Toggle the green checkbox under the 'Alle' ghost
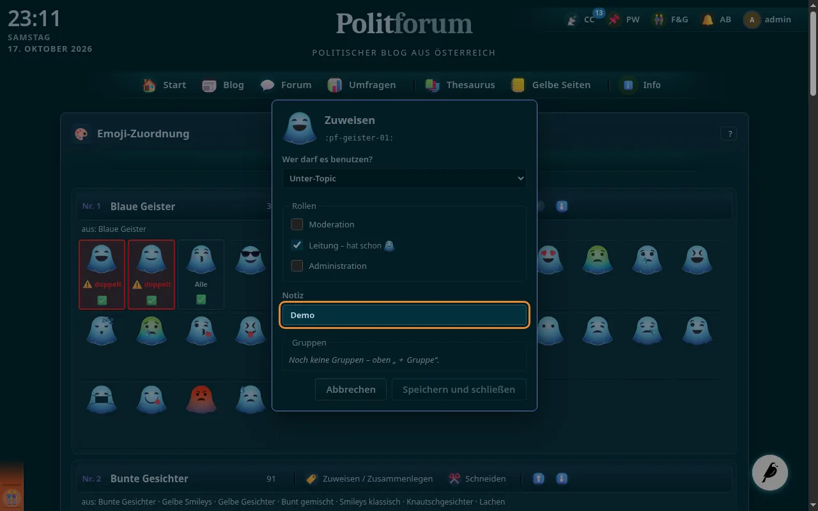The image size is (818, 511). 201,300
